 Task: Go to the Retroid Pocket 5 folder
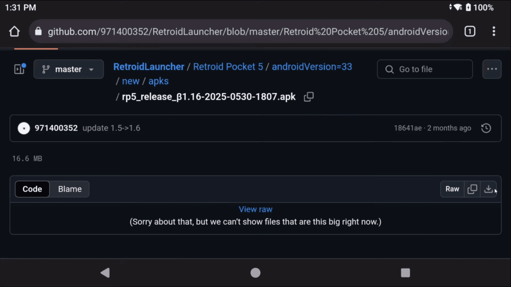click(228, 67)
